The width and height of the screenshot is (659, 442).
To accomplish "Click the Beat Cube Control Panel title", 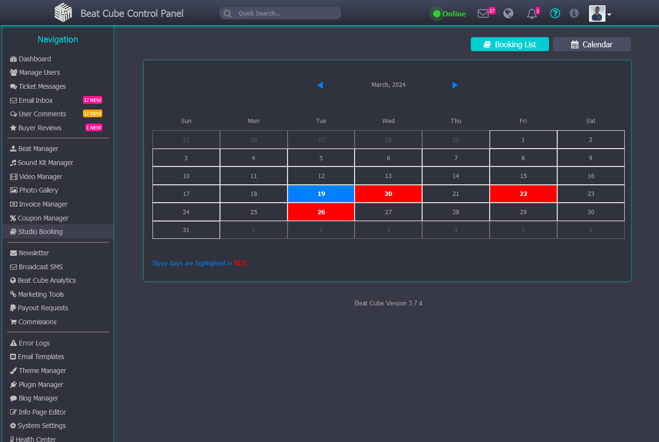I will pos(132,14).
